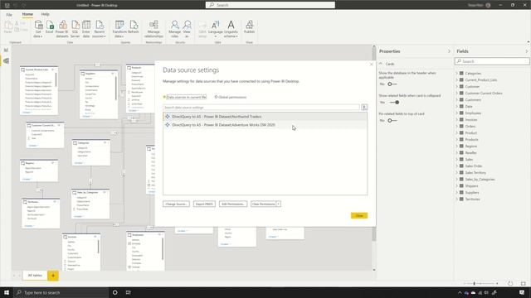Screen dimensions: 531x298
Task: Open the Help ribbon tab
Action: coord(45,14)
